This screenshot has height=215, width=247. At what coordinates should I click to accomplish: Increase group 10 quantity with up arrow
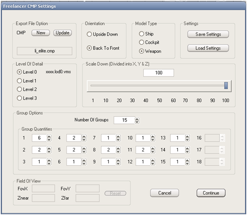tap(153, 136)
